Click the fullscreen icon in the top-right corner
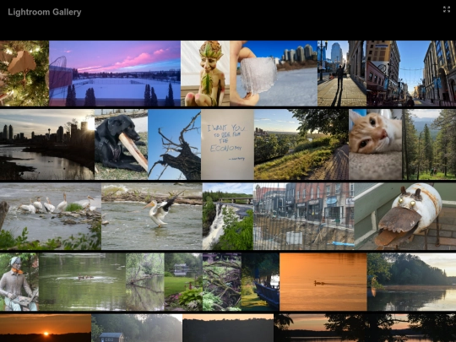The height and width of the screenshot is (342, 456). click(447, 9)
